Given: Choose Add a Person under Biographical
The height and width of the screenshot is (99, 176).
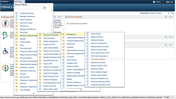Looking at the screenshot, I should point(96,34).
